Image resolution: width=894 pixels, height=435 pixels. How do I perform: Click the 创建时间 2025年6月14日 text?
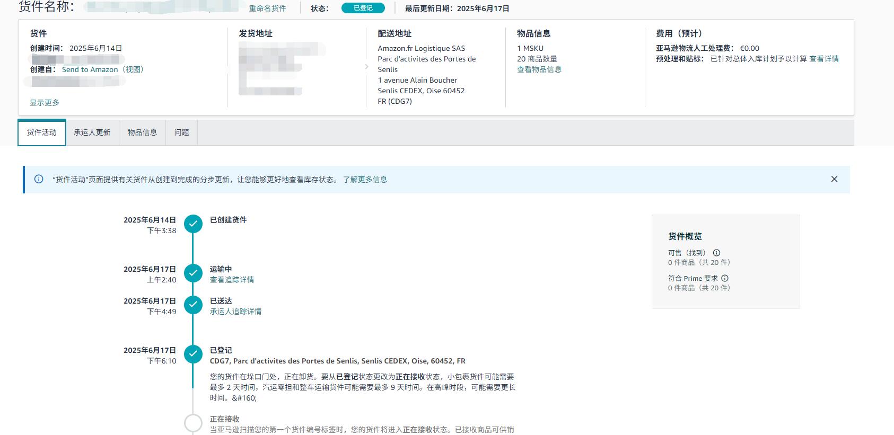76,48
